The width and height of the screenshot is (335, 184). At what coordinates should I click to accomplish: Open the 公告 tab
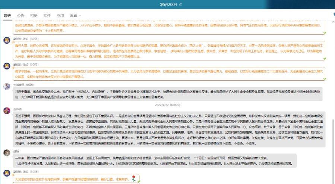(20, 16)
